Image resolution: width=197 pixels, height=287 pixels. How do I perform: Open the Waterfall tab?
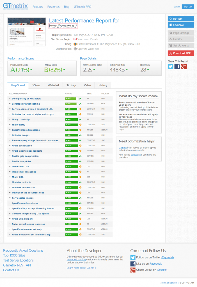(53, 85)
